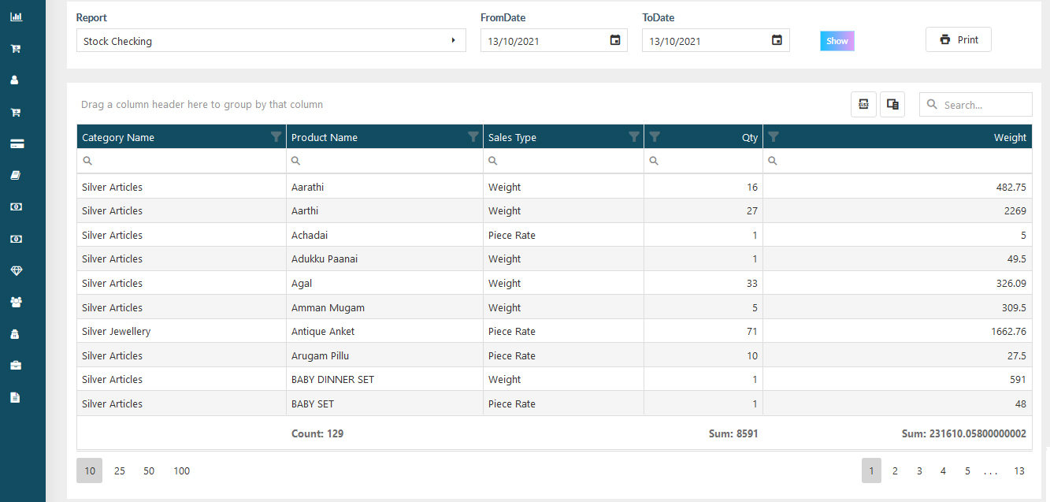The image size is (1050, 502).
Task: Open the customers person icon in sidebar
Action: (16, 80)
